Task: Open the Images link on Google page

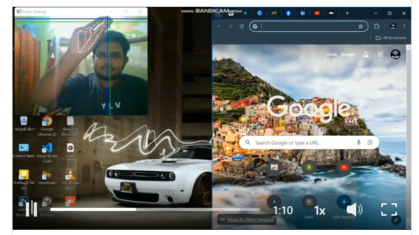Action: [348, 54]
